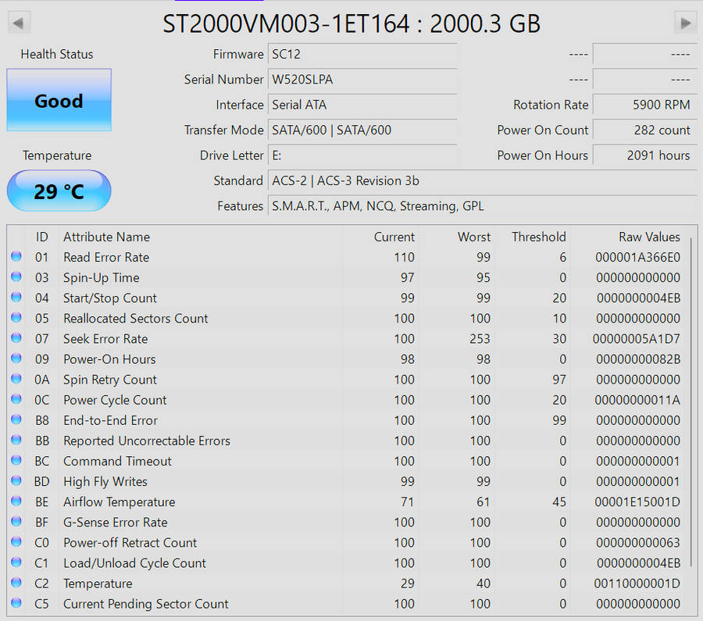Screen dimensions: 703x621
Task: Click the blue status icon beside Read Error Rate
Action: (x=16, y=256)
